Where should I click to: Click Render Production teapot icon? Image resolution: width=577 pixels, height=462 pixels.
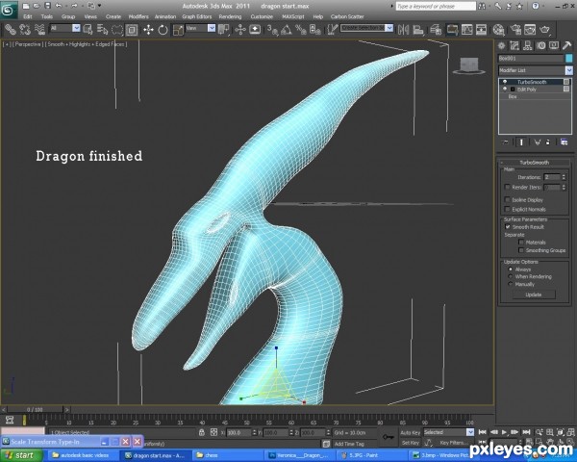click(544, 30)
